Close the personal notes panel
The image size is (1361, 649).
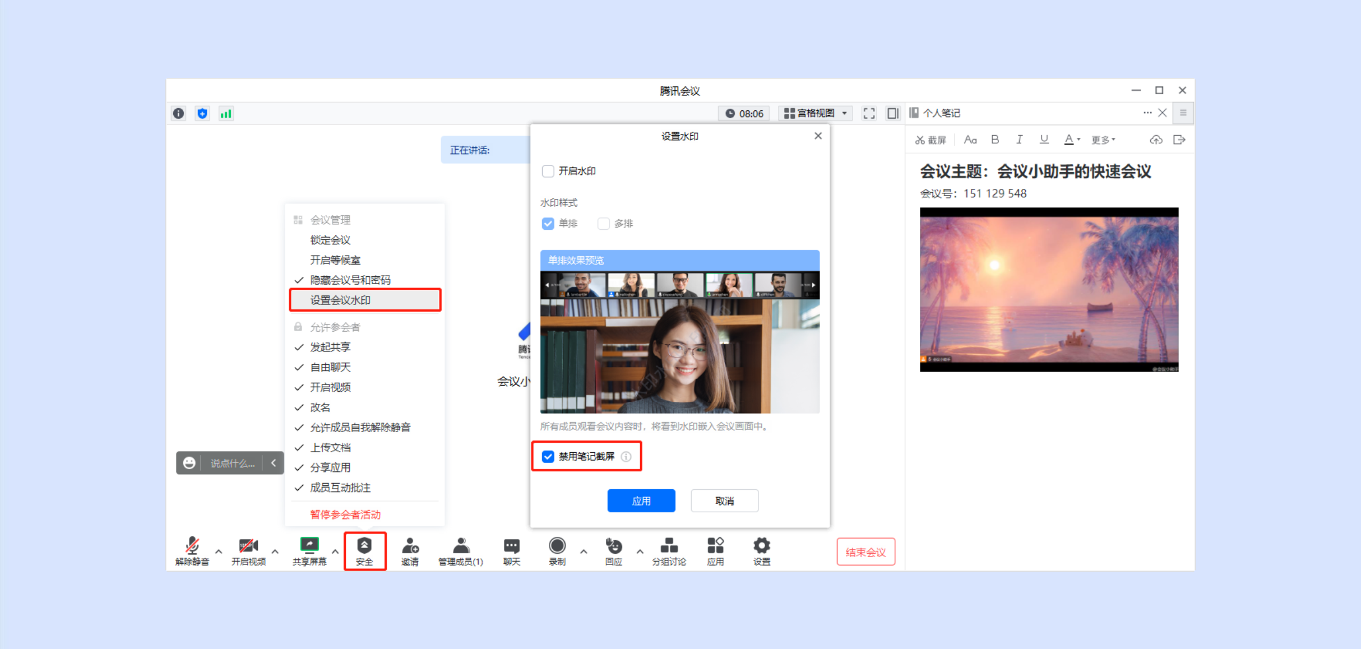(1163, 113)
